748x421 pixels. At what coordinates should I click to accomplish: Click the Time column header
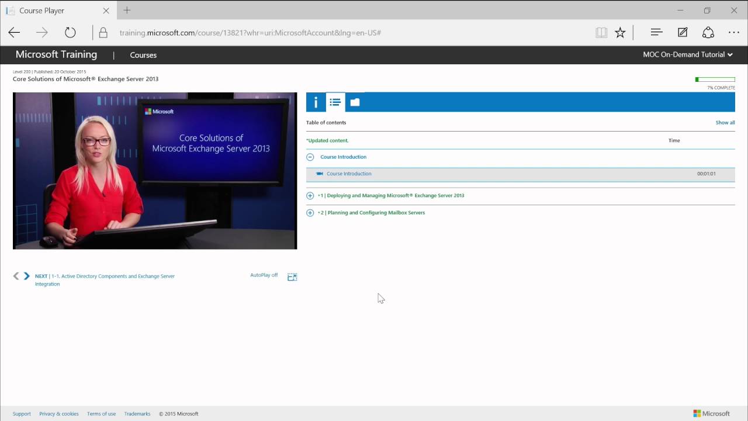pyautogui.click(x=674, y=141)
